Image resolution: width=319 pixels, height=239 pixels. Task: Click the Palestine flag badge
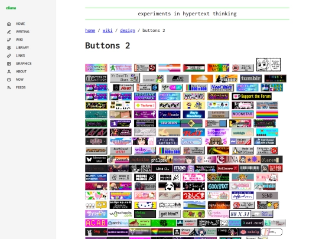[x=194, y=68]
